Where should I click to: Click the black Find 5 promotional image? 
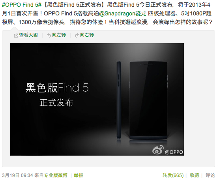(x=97, y=100)
